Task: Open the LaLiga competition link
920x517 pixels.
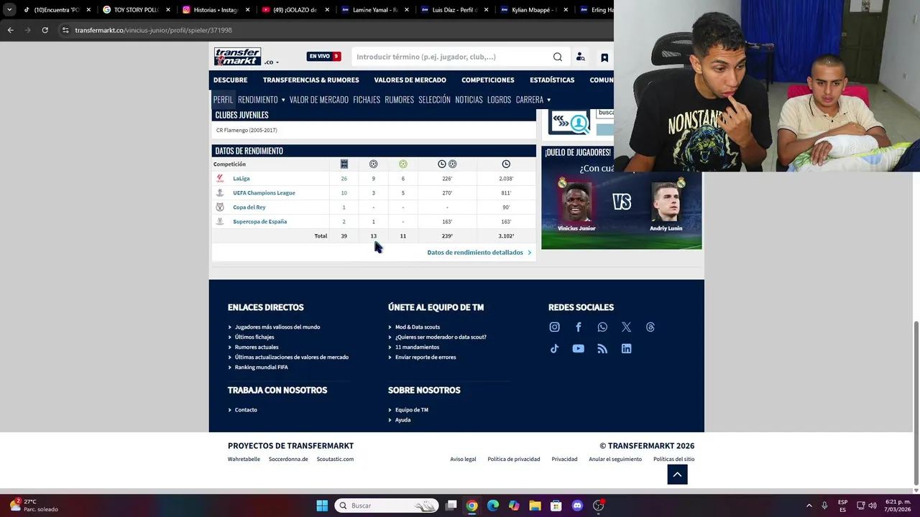Action: pos(241,178)
